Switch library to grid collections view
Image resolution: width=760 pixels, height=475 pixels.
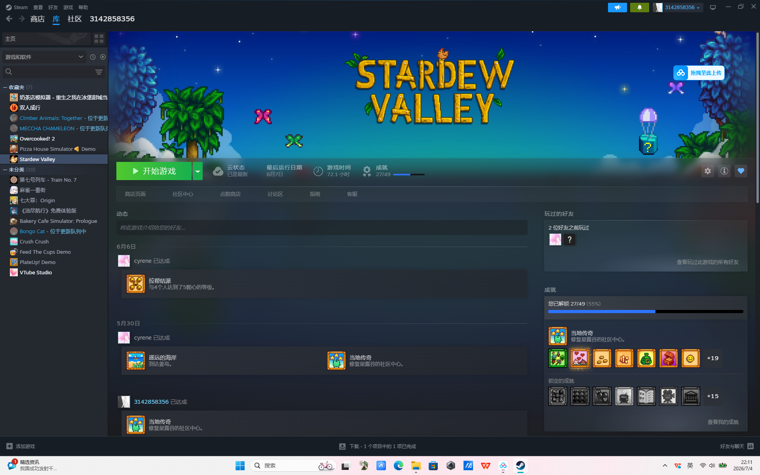[99, 39]
